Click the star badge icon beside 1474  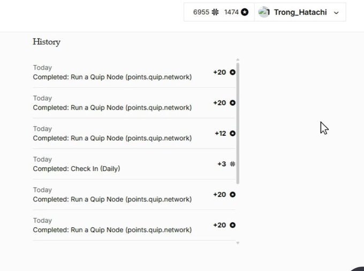pos(245,12)
